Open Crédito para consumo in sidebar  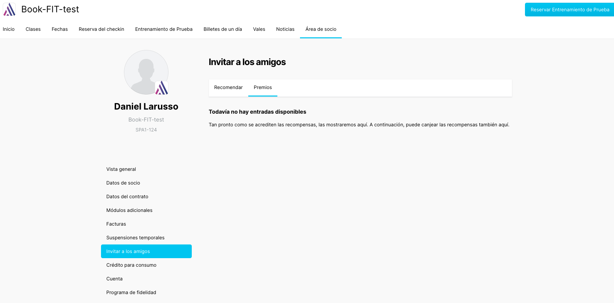[x=146, y=265]
